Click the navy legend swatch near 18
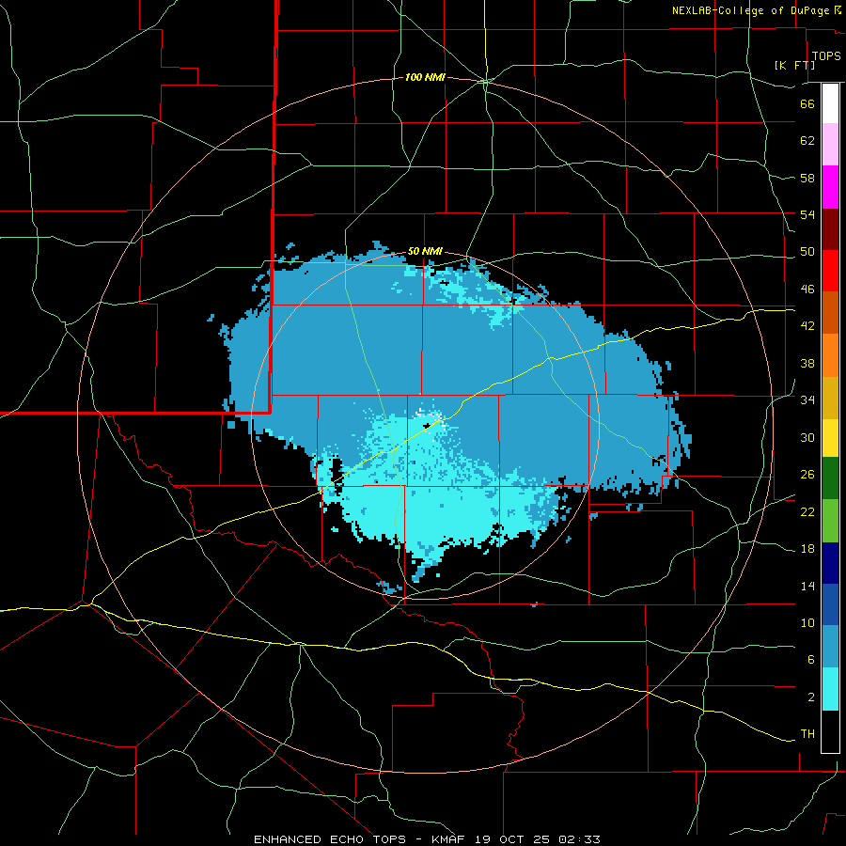Viewport: 846px width, 846px height. [830, 563]
